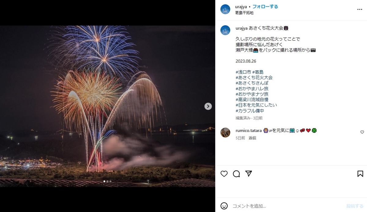Open three-dot more options menu
Screen dimensions: 367x212
coord(360,9)
